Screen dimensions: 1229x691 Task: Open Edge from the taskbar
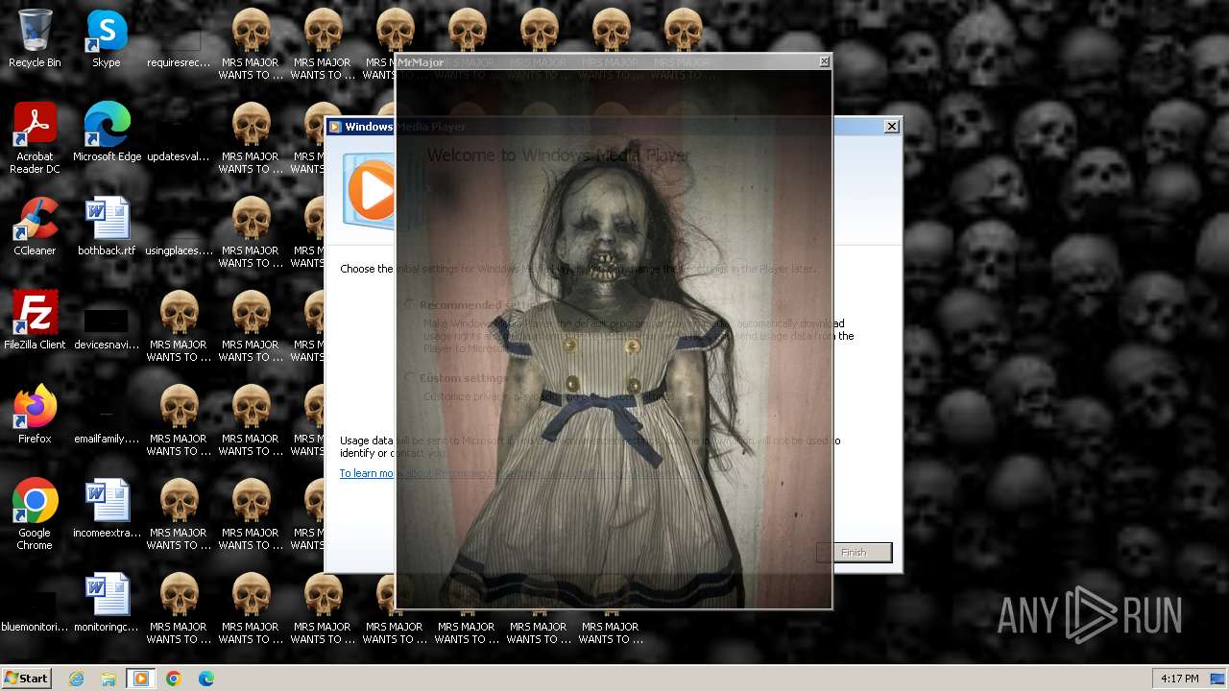(x=206, y=679)
